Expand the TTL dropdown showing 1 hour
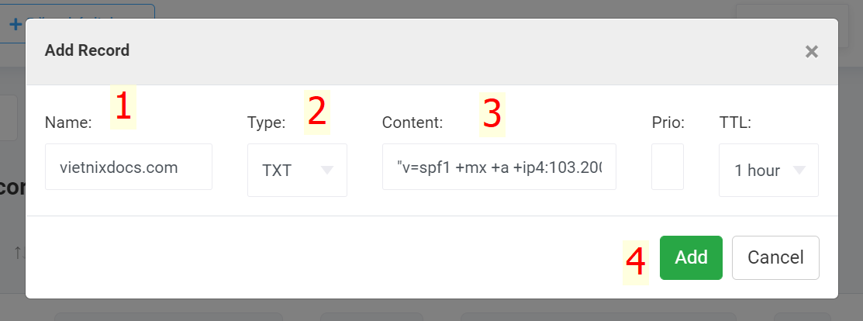Image resolution: width=863 pixels, height=321 pixels. point(768,170)
